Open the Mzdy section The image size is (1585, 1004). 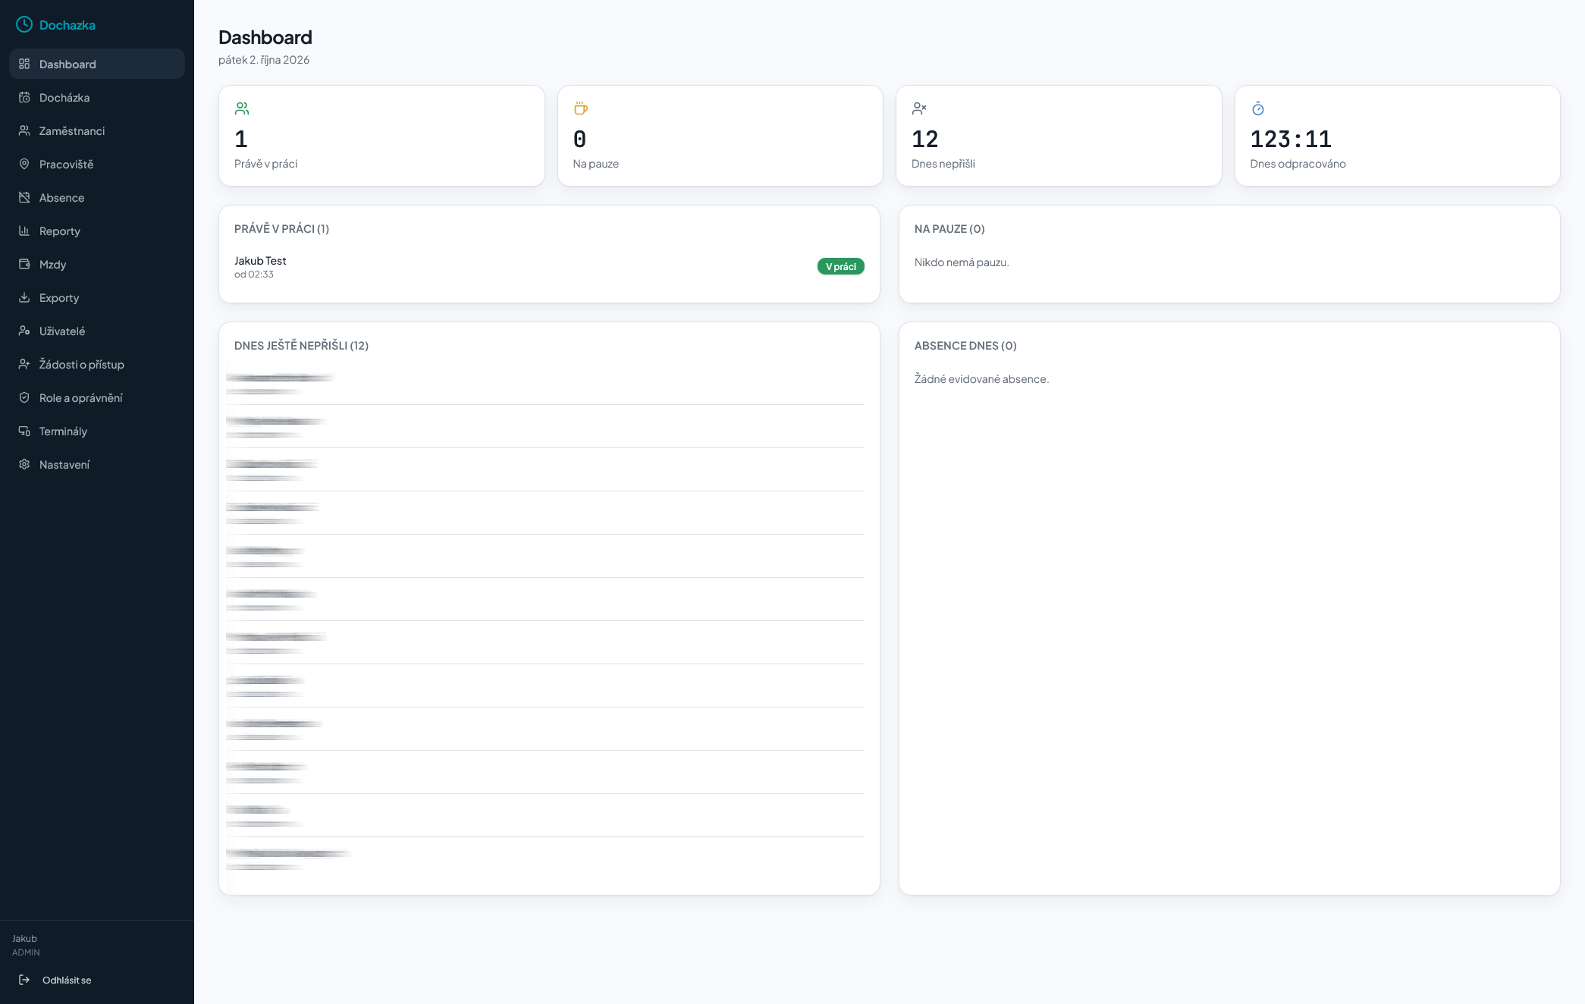point(97,265)
